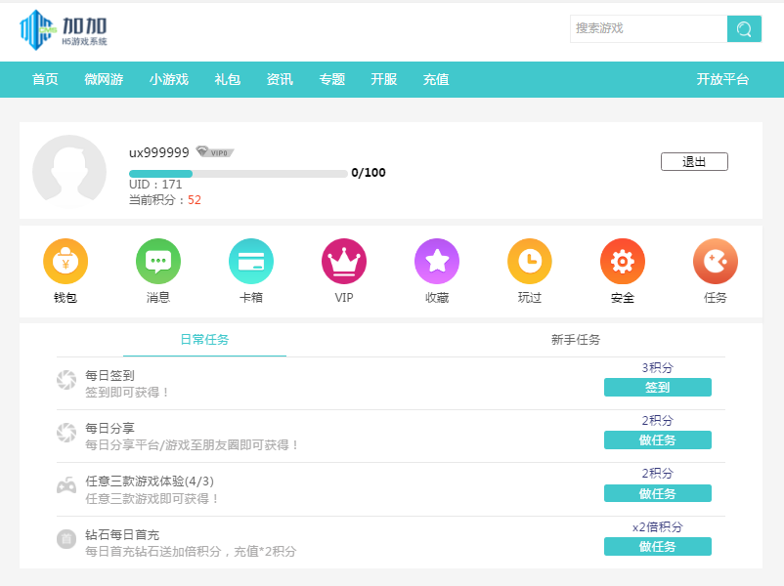Click the 玩过 played history clock icon

click(530, 262)
